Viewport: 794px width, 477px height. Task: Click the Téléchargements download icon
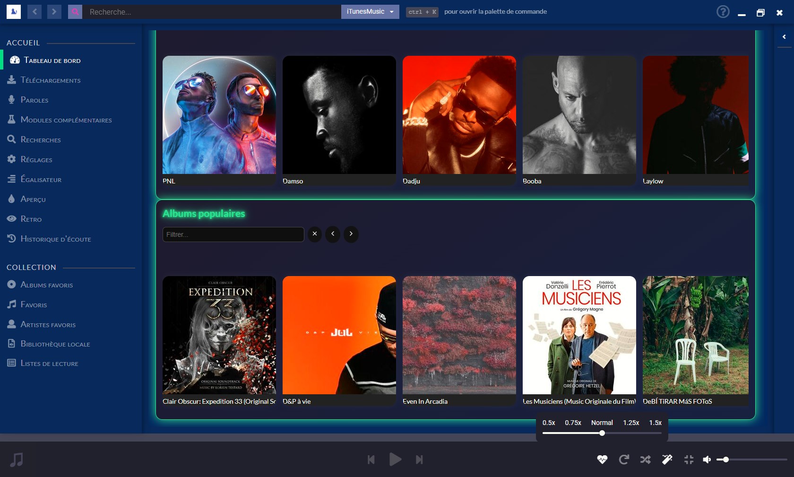coord(12,80)
